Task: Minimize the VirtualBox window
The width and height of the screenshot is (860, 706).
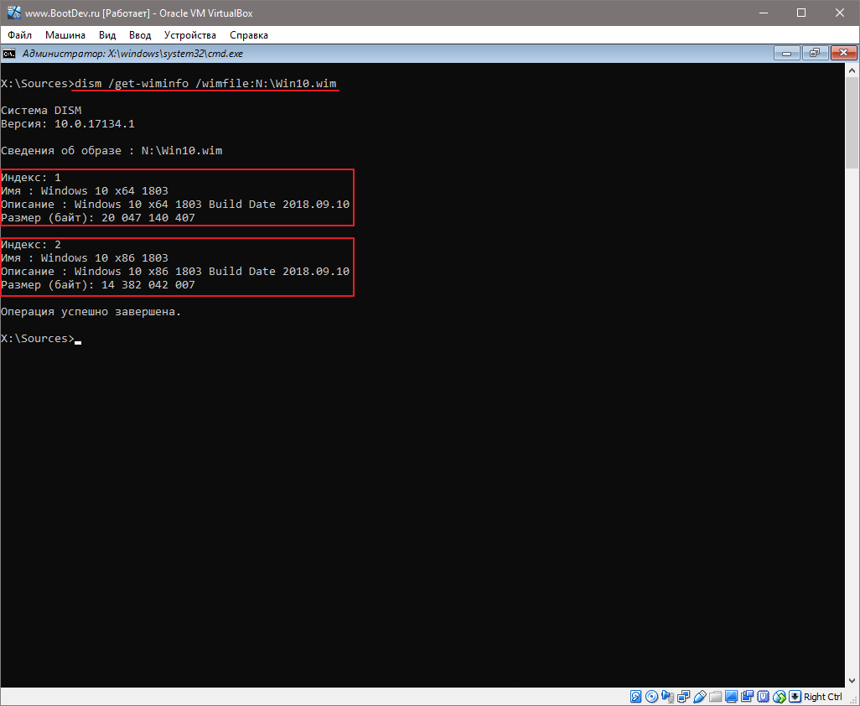Action: click(x=763, y=13)
